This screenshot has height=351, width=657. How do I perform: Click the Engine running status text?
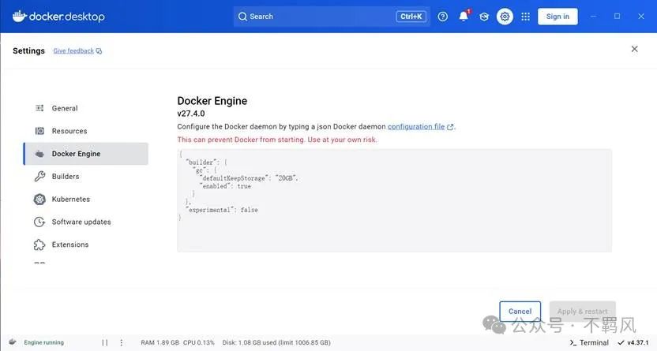tap(44, 342)
